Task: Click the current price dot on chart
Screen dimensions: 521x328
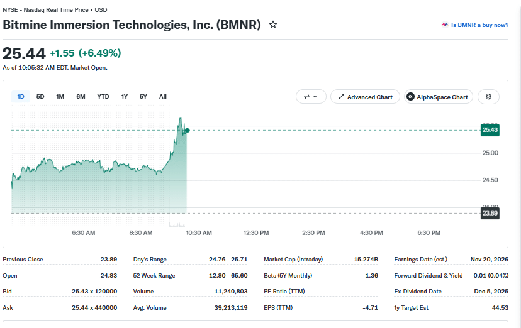Action: point(187,130)
